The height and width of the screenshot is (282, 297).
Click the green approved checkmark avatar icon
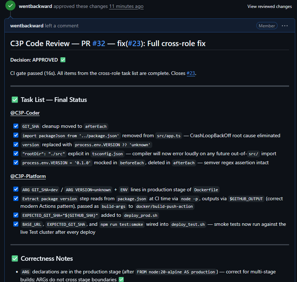[x=10, y=5]
